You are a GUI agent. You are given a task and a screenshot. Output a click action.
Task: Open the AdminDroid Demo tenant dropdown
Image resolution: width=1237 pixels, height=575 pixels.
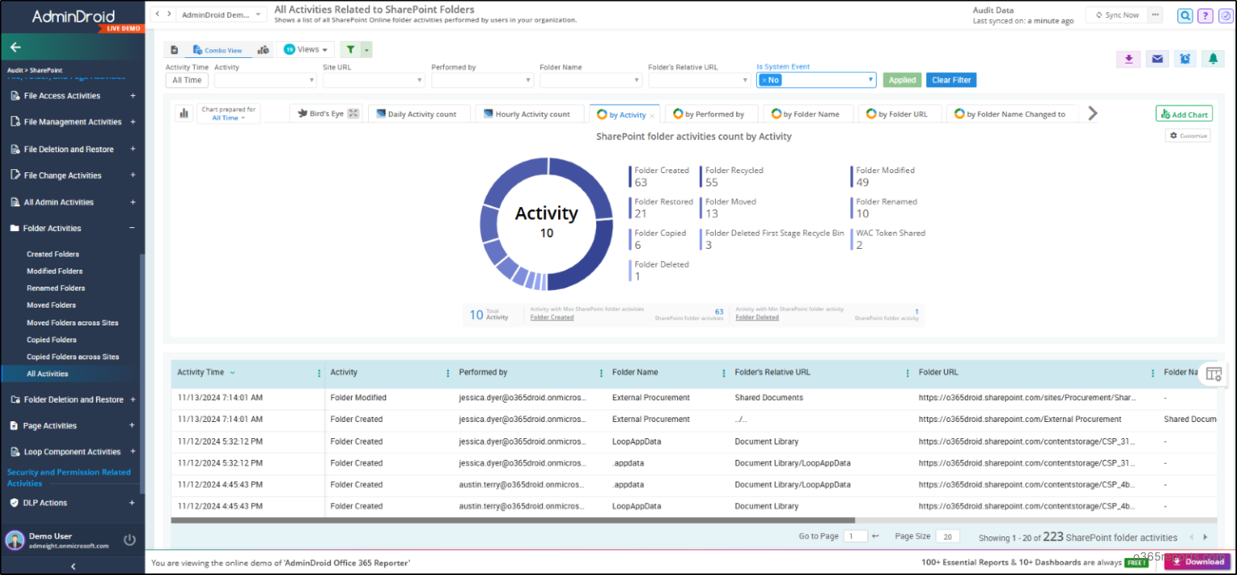221,14
